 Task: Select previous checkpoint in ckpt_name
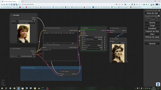coord(12,56)
